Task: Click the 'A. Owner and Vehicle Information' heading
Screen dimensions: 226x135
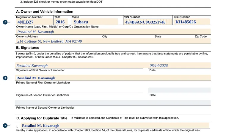Action: pyautogui.click(x=45, y=12)
